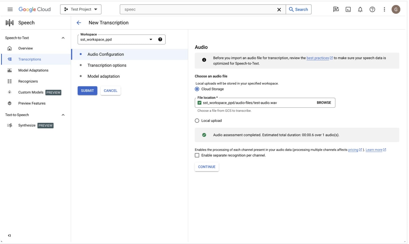Image resolution: width=409 pixels, height=244 pixels.
Task: Click the Preview Features icon in sidebar
Action: click(9, 103)
